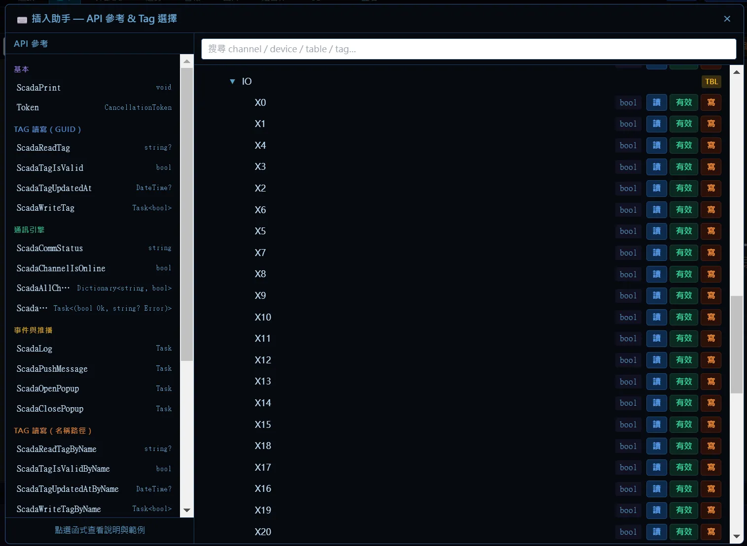Select the ScadaCommStatus function

[94, 248]
